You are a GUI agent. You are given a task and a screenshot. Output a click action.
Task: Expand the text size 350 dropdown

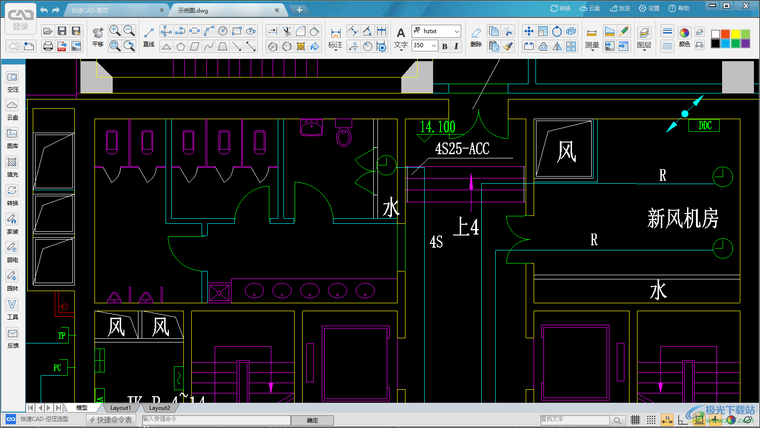tap(434, 45)
